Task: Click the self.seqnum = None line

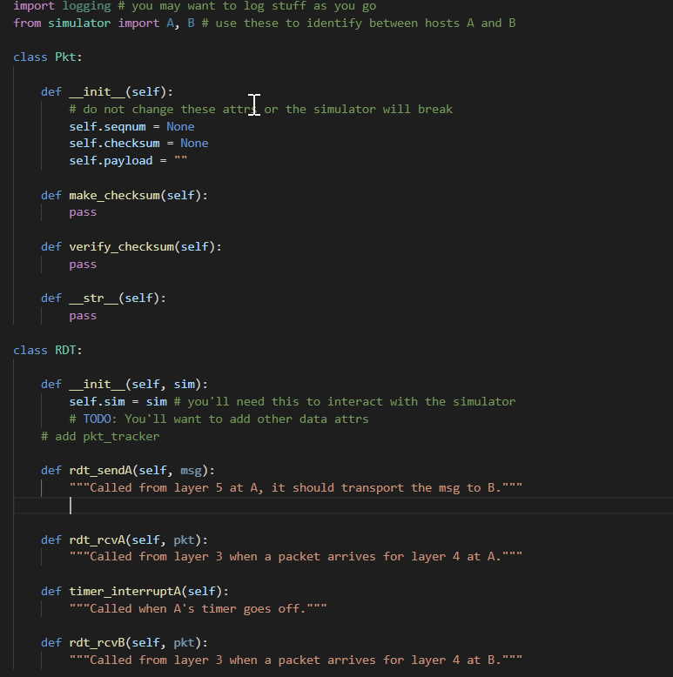Action: (131, 126)
